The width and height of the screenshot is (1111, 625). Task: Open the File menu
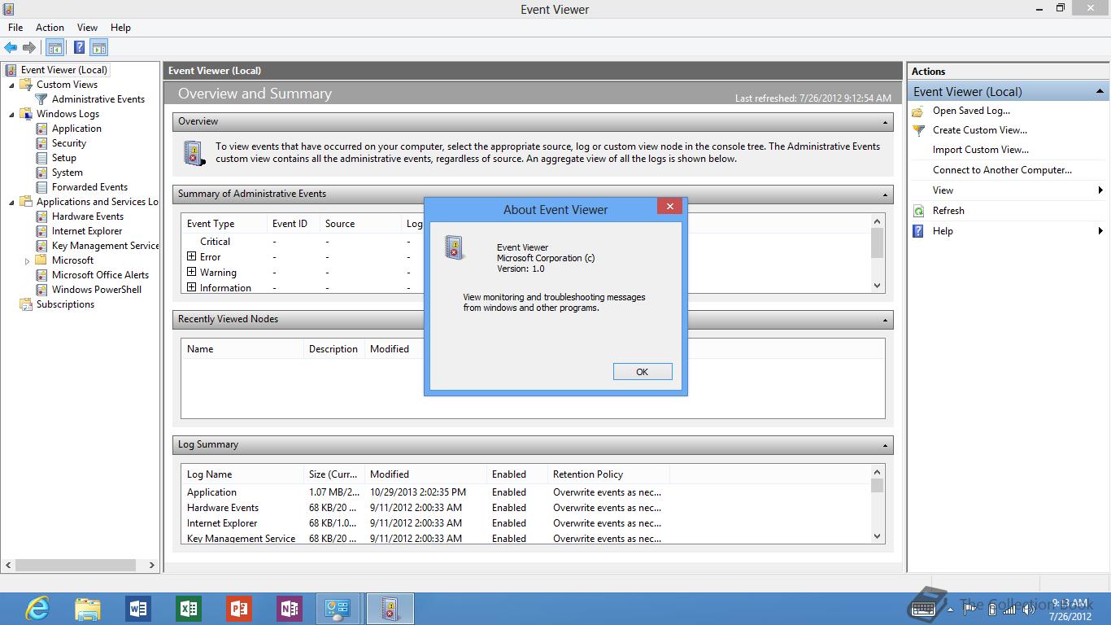click(15, 28)
